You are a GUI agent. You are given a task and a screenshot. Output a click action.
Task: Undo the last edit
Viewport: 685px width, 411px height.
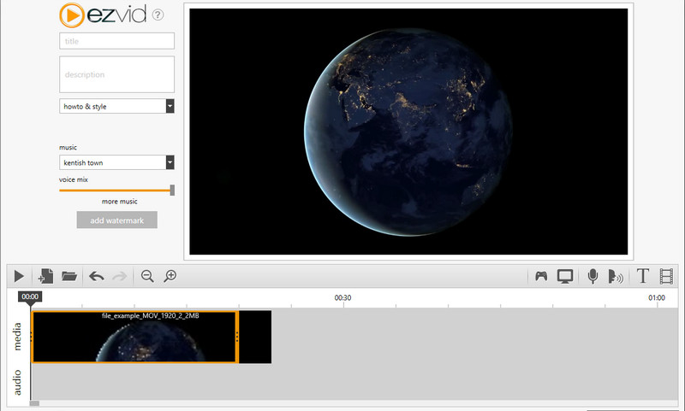[x=97, y=276]
